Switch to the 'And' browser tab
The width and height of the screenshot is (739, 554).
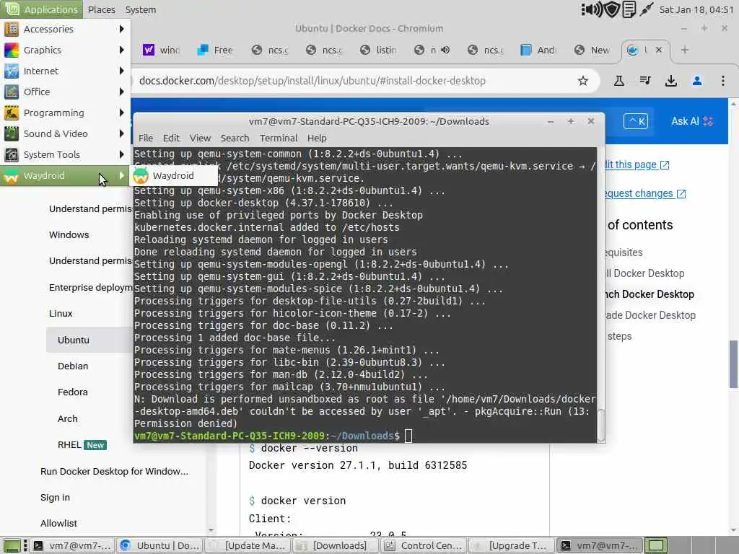point(539,50)
